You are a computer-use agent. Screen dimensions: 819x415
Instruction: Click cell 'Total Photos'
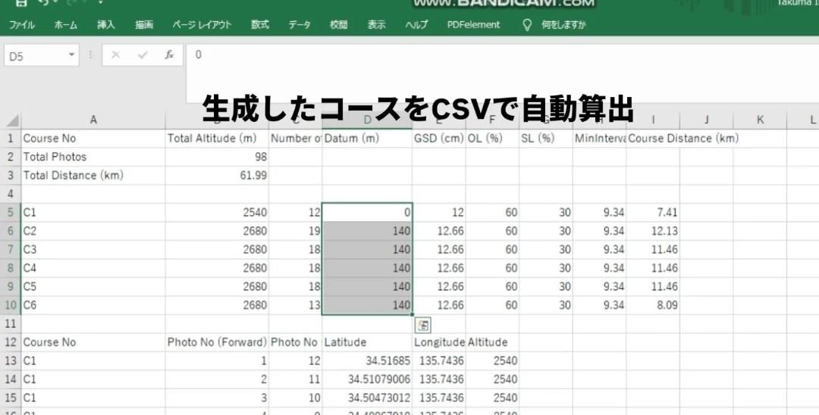click(93, 157)
